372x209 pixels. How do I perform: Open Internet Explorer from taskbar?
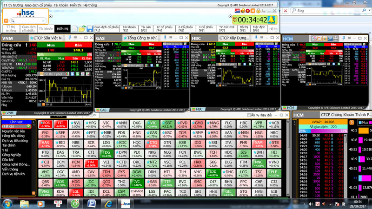[108, 203]
